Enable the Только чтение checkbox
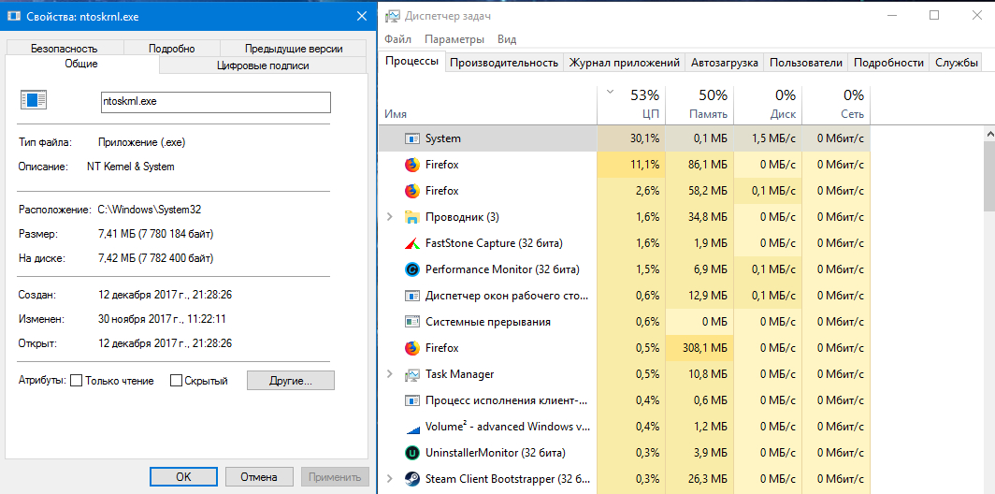The width and height of the screenshot is (995, 494). click(x=77, y=381)
